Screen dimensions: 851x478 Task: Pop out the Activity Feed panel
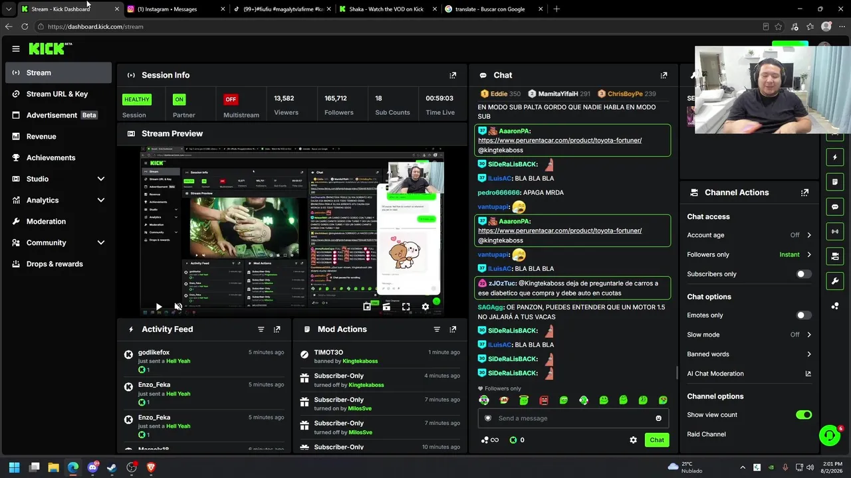pyautogui.click(x=277, y=329)
